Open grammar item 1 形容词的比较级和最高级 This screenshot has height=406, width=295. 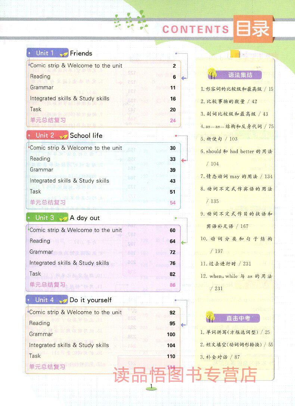click(x=237, y=89)
